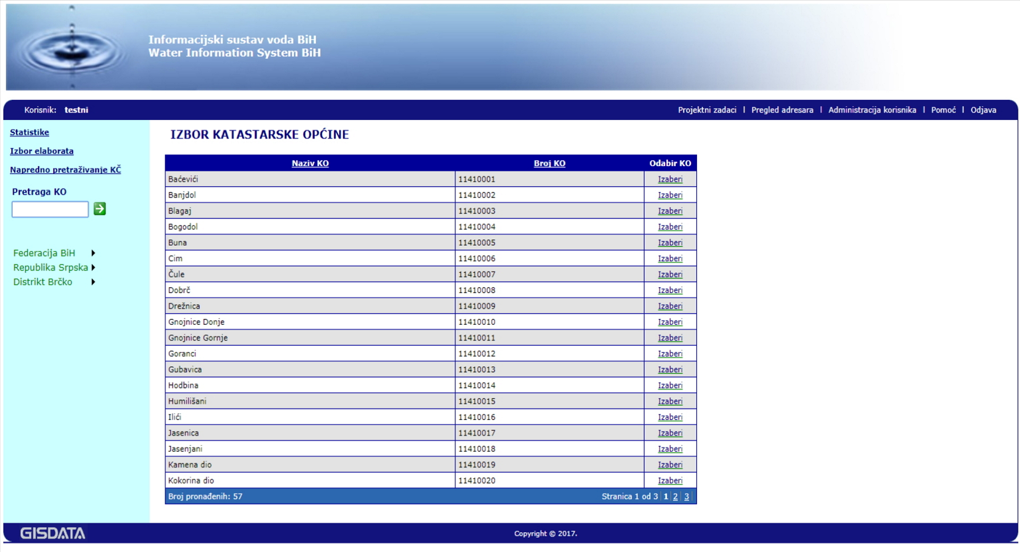
Task: Log out via the Odjava link
Action: tap(983, 110)
